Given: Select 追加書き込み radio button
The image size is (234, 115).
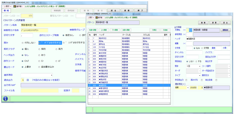Looking at the screenshot, I should [39, 67].
